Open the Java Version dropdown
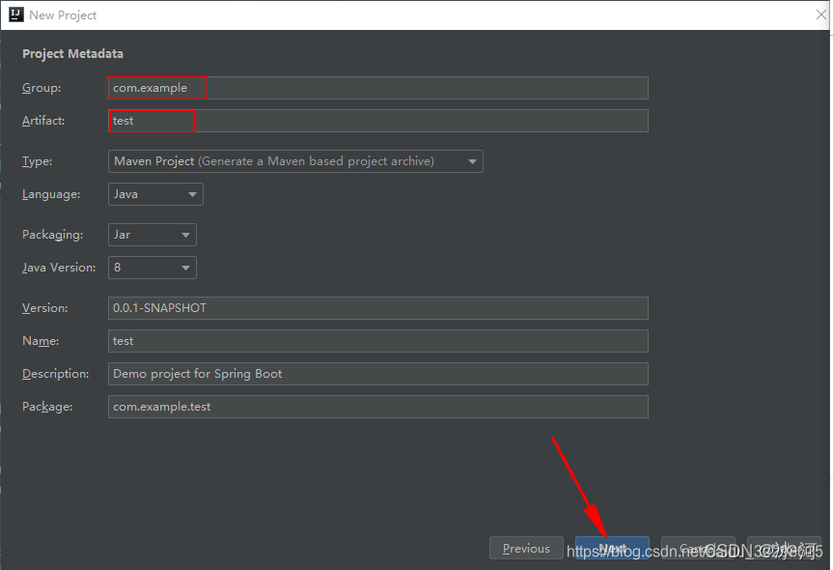The width and height of the screenshot is (833, 570). [x=153, y=268]
